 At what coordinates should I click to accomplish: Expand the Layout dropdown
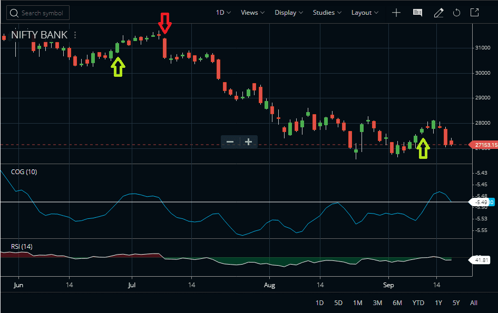(x=365, y=13)
